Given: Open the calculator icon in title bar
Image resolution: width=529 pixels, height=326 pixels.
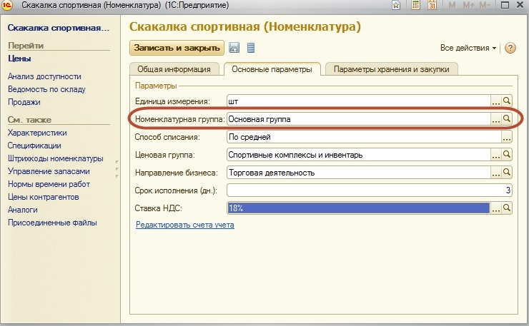Looking at the screenshot, I should pyautogui.click(x=415, y=5).
